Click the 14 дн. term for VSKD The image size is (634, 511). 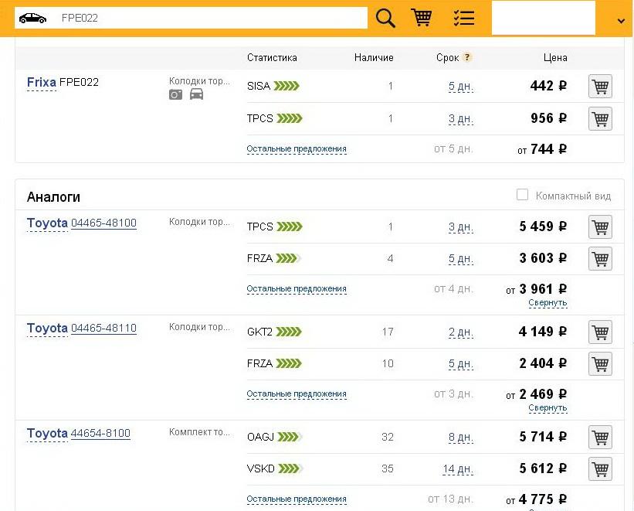[x=458, y=469]
